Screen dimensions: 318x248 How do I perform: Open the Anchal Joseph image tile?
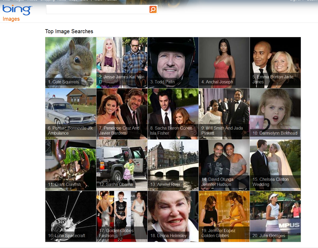point(224,62)
